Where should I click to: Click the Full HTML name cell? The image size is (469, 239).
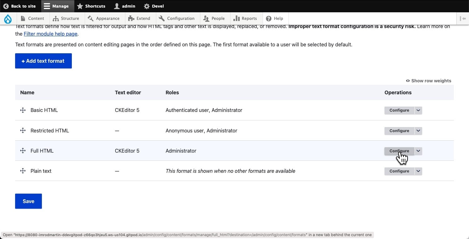(42, 151)
